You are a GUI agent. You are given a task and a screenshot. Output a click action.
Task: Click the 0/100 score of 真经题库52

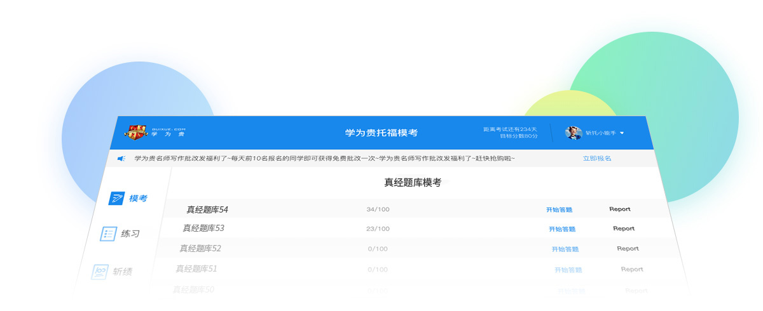coord(378,249)
